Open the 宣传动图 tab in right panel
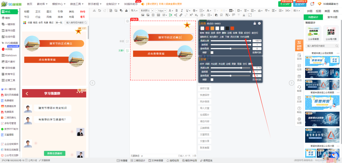This screenshot has width=342, height=163. [x=332, y=17]
